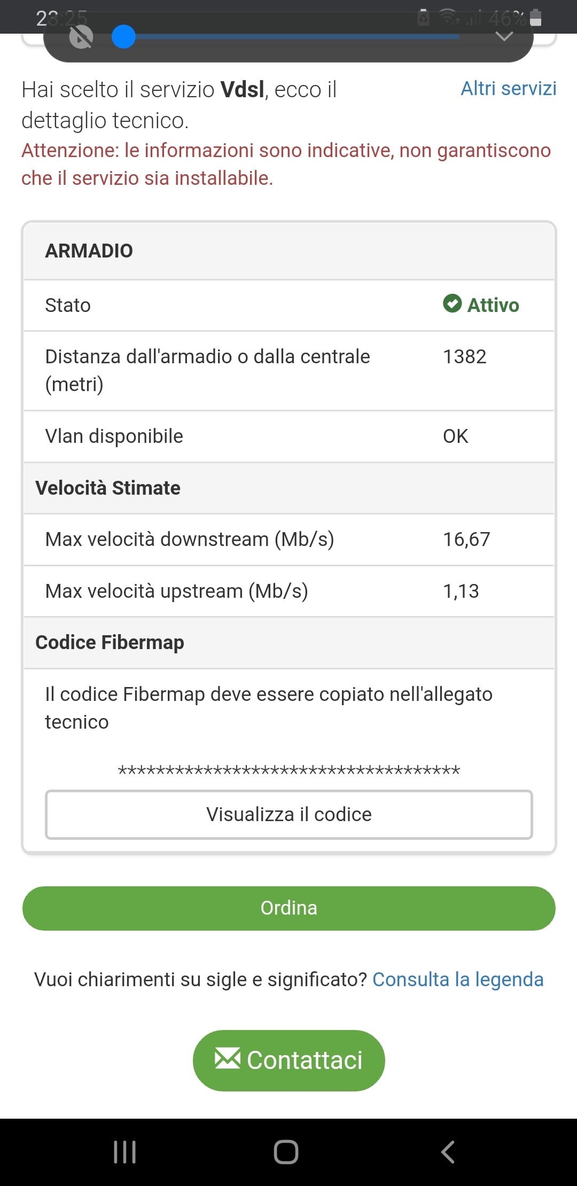Open the Consulta la legenda link
The image size is (577, 1186).
457,979
